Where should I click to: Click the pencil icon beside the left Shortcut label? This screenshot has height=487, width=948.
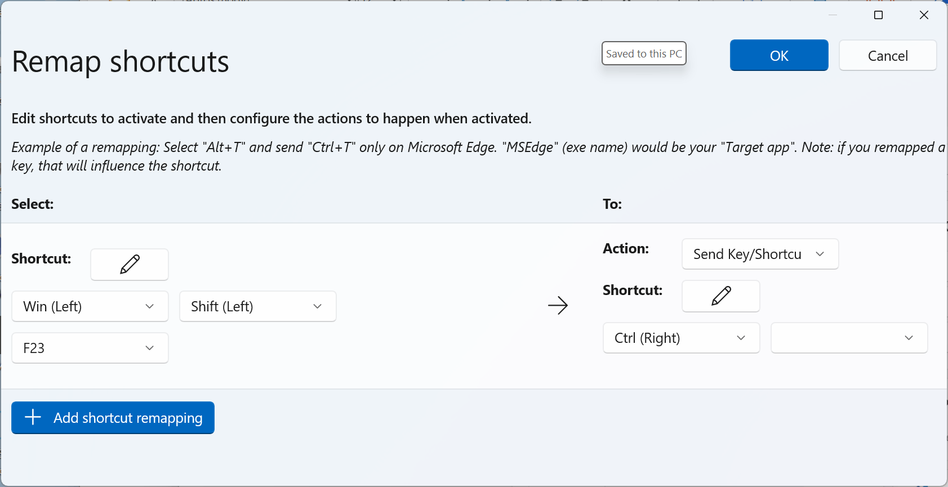point(130,264)
